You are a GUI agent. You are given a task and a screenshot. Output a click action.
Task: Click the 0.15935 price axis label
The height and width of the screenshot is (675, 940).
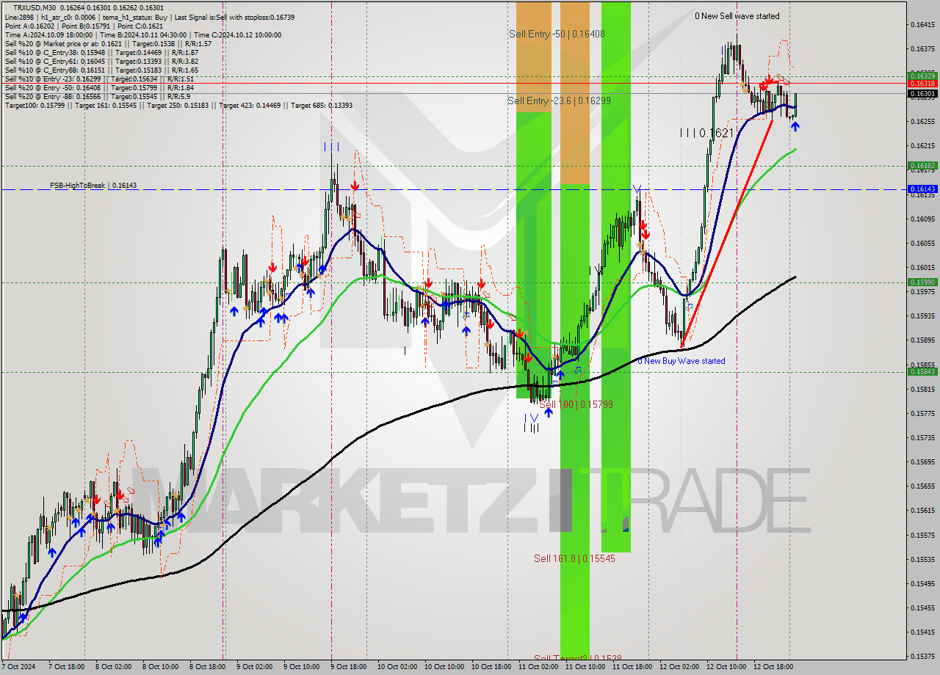(923, 315)
